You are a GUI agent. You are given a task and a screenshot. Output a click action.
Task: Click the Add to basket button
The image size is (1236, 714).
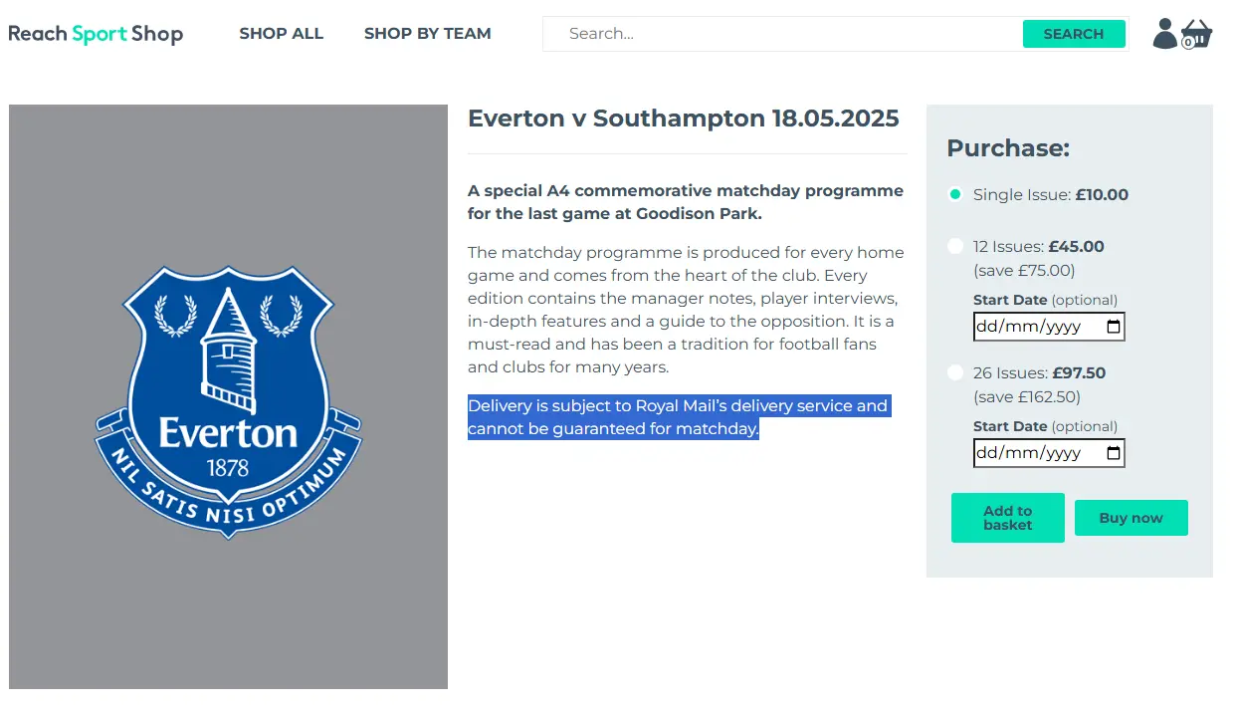point(1007,518)
